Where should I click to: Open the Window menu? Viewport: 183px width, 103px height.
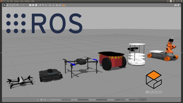point(27,1)
